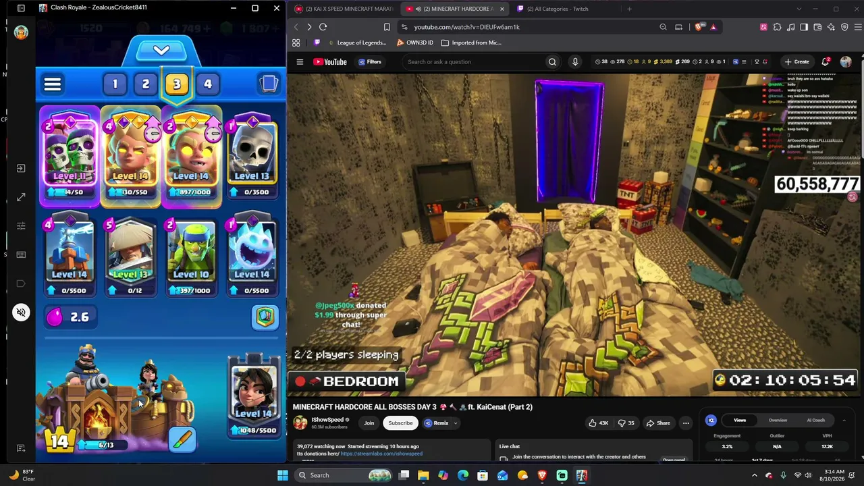Reload the YouTube page
864x486 pixels.
pos(323,27)
